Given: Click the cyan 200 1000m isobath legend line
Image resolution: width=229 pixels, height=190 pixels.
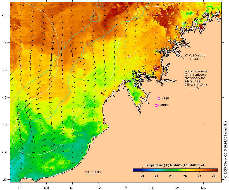Looking at the screenshot, I should [91, 175].
